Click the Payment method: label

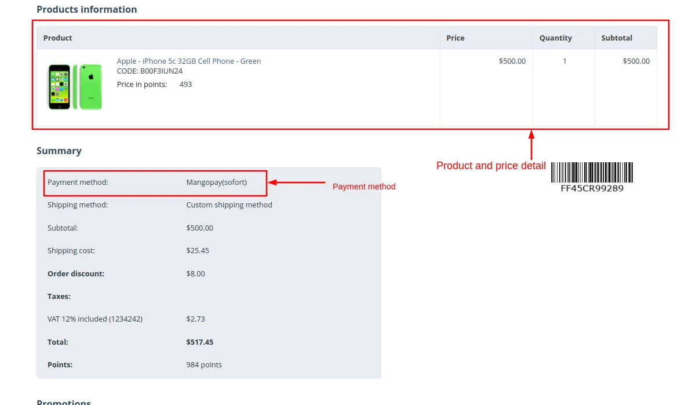coord(78,182)
